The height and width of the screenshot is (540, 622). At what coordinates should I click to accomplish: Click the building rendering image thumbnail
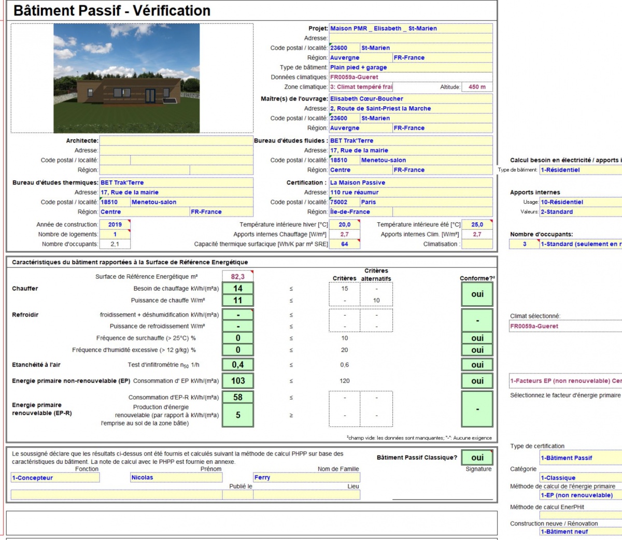[126, 78]
